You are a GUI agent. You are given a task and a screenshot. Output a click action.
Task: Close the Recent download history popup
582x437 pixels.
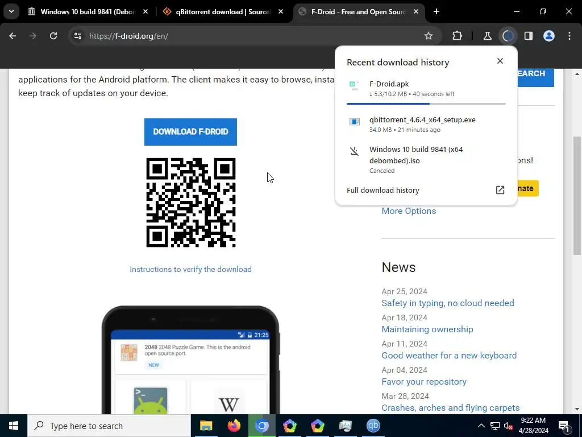500,61
